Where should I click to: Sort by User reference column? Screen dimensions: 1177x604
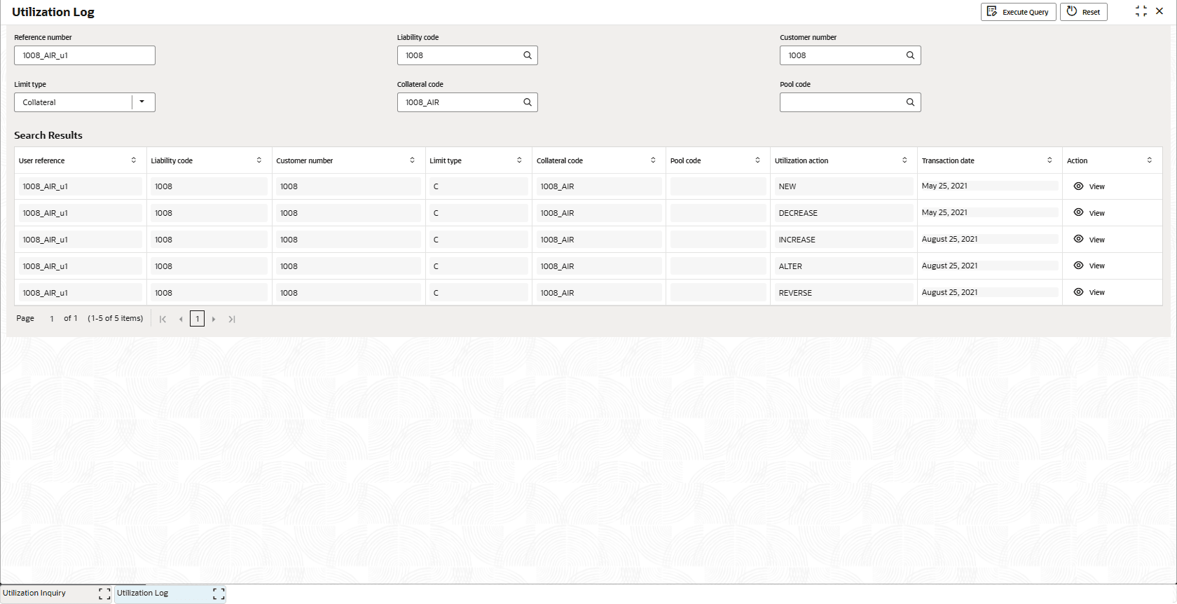pos(134,160)
